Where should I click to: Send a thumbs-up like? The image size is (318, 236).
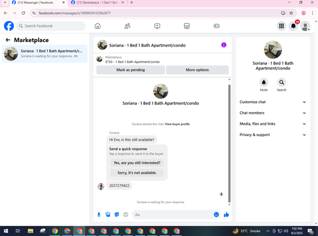click(x=226, y=214)
